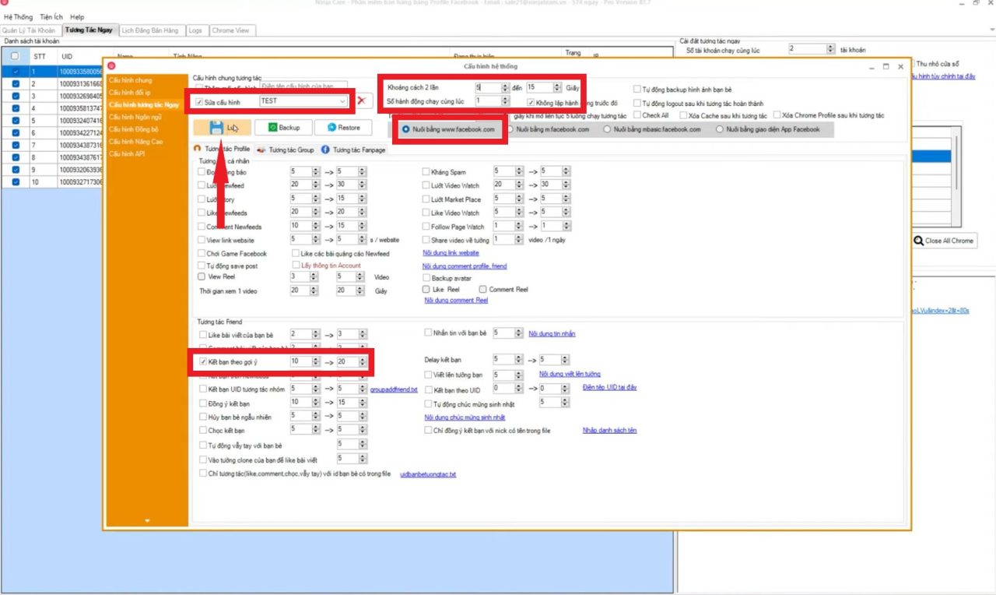Enable Lướt Video Watch checkbox
This screenshot has height=595, width=996.
(426, 185)
